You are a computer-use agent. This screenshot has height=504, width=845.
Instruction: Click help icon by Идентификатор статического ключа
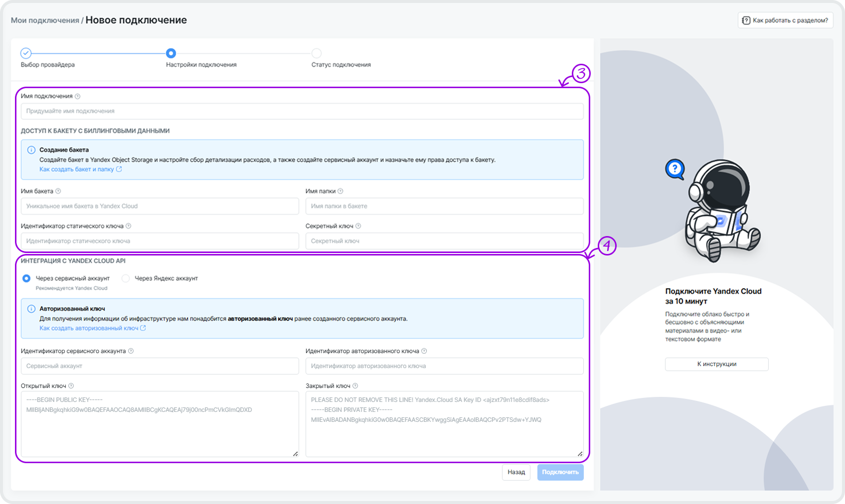[x=129, y=226]
